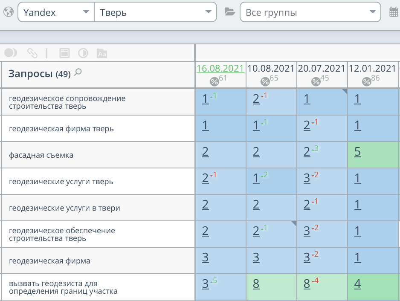Click the Aa text icon in toolbar
The image size is (400, 301).
tap(102, 53)
